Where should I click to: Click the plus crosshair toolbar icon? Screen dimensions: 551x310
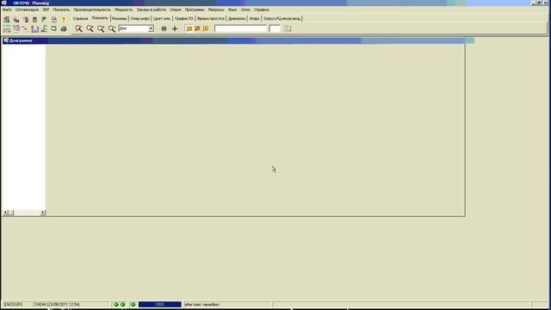[175, 28]
